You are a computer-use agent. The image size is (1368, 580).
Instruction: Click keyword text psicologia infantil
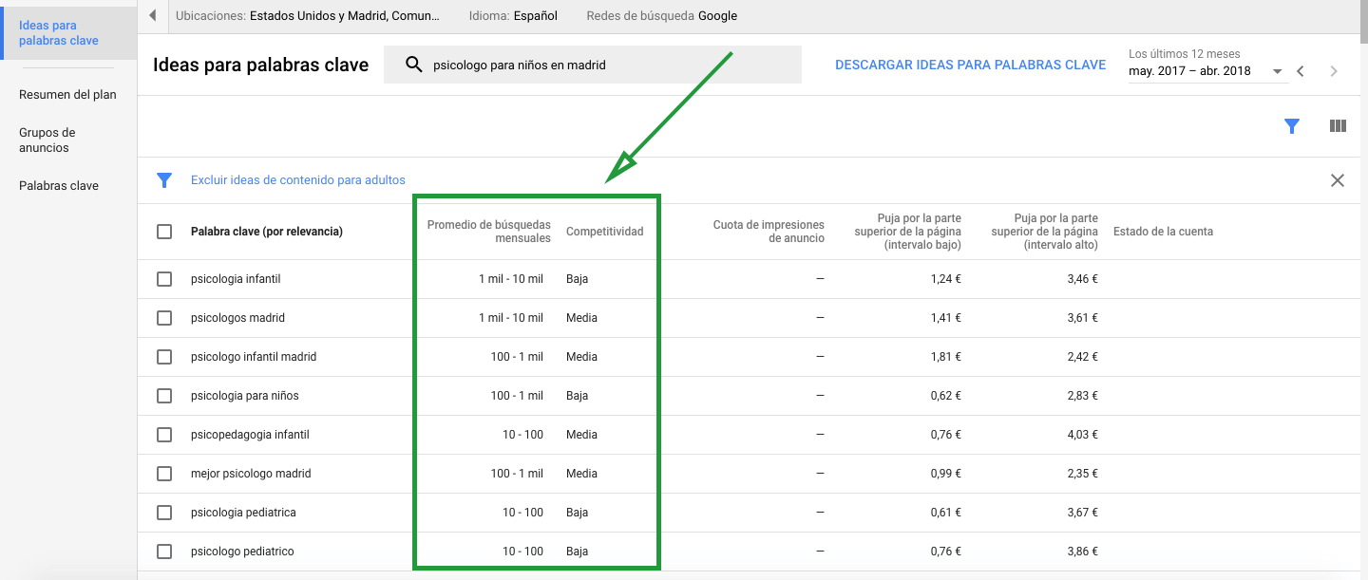point(236,279)
